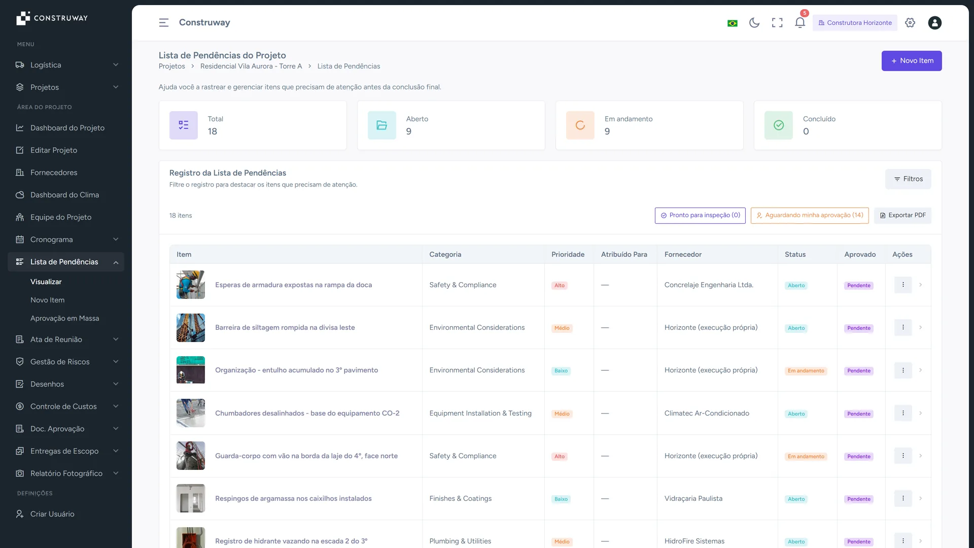Click the Construway logo
Viewport: 974px width, 548px height.
pyautogui.click(x=52, y=18)
